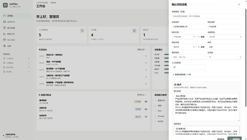Viewport: 247px width, 140px height.
Task: Apply the 今日待办 quick filter
Action: click(16, 58)
